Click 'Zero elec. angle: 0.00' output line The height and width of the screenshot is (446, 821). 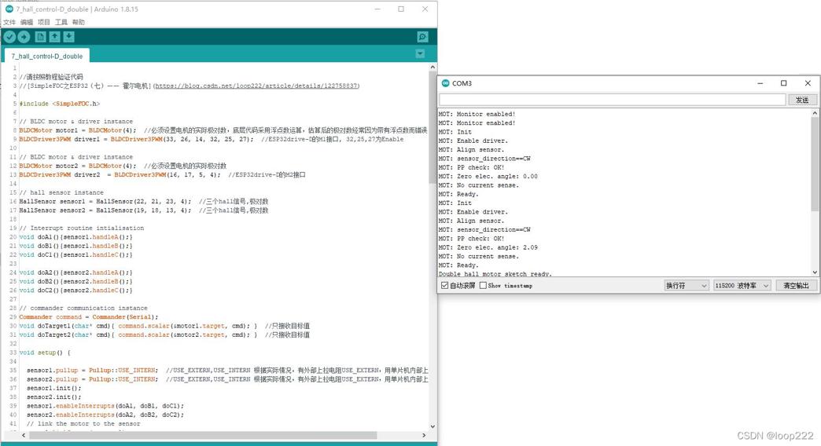point(488,176)
